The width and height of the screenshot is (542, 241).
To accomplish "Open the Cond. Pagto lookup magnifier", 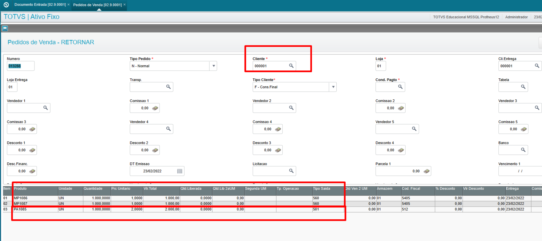I will [400, 87].
